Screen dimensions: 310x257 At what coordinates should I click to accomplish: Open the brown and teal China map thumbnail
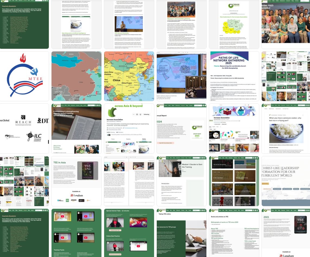[76, 76]
